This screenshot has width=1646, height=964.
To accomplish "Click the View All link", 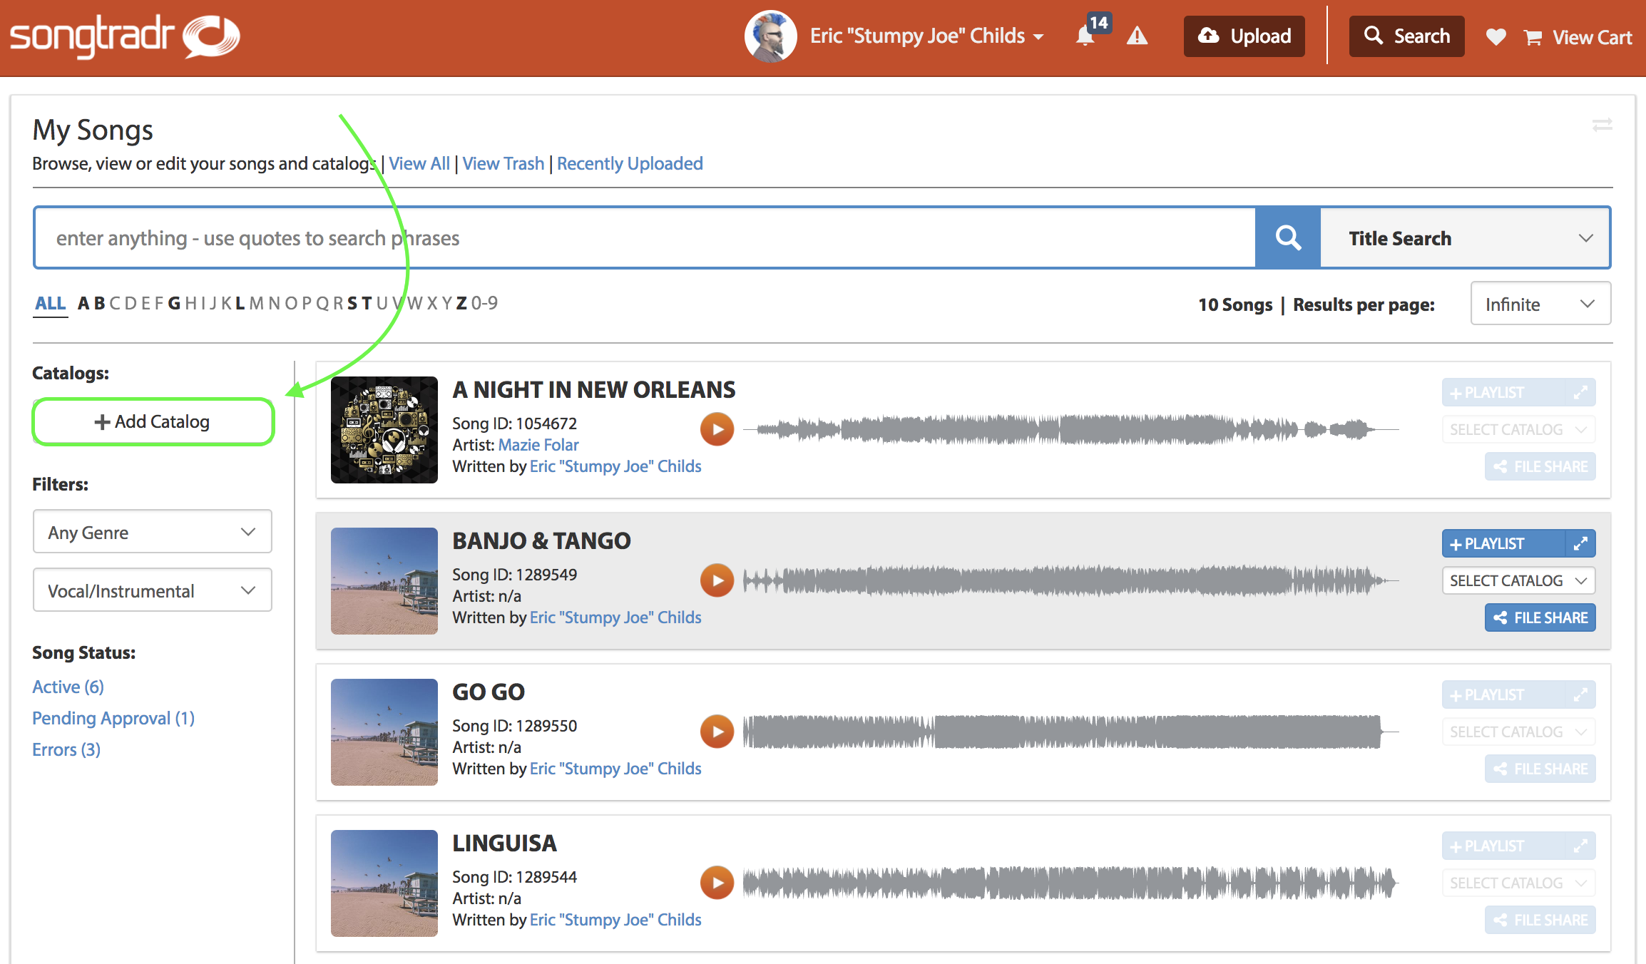I will pos(419,163).
